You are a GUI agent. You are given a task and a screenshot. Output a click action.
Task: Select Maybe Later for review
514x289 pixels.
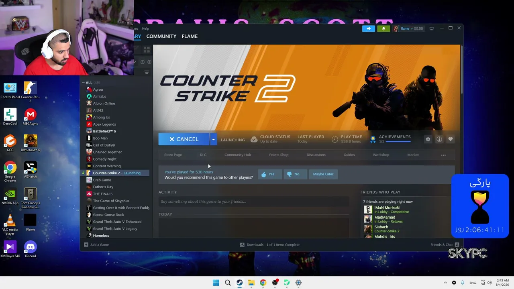(x=323, y=174)
